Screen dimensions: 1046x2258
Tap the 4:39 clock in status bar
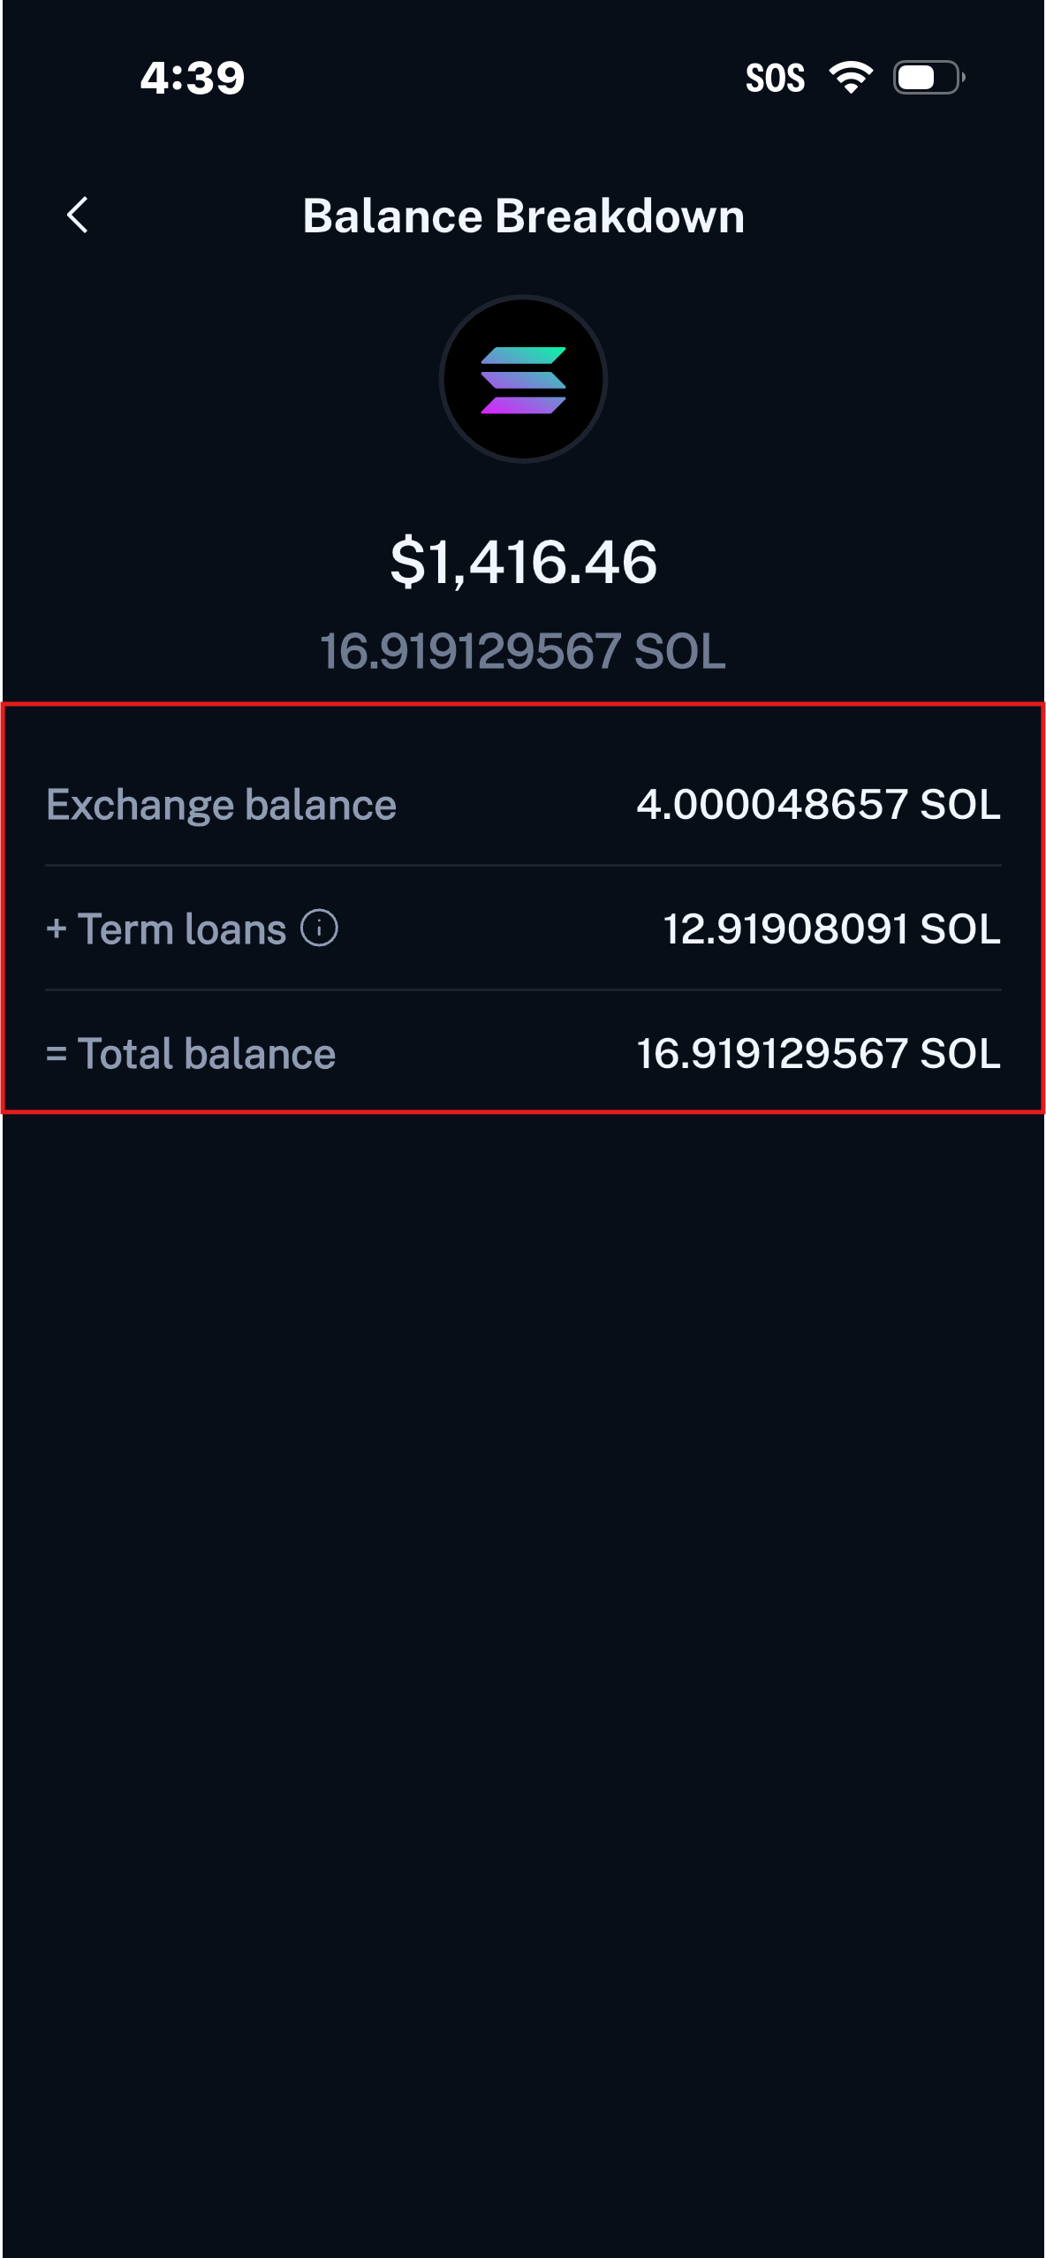tap(193, 78)
